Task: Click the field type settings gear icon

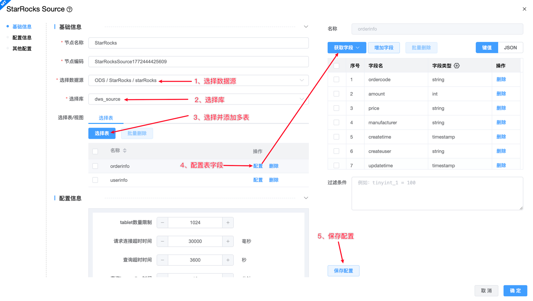Action: click(x=457, y=66)
